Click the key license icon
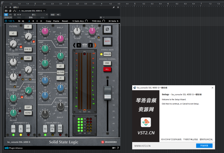Screen dimensions: 224x153 [114, 148]
